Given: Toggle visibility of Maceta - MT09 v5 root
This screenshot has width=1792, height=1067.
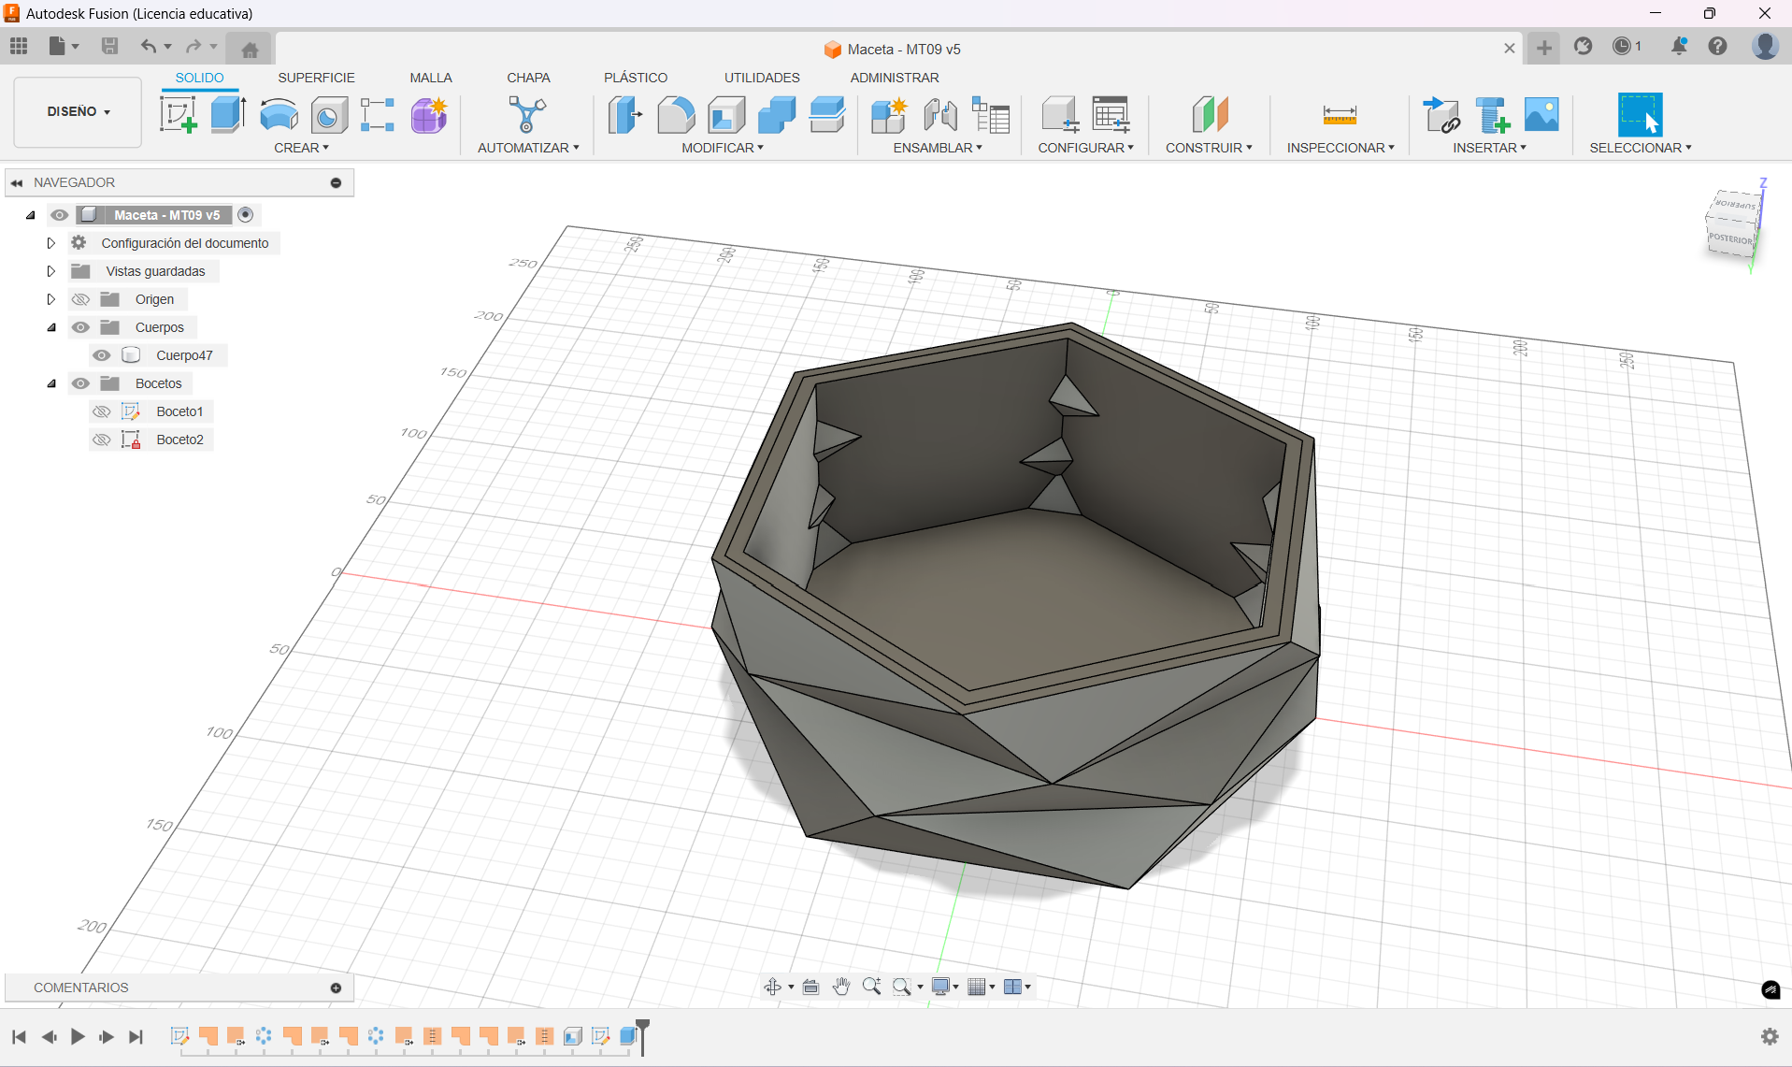Looking at the screenshot, I should tap(60, 215).
